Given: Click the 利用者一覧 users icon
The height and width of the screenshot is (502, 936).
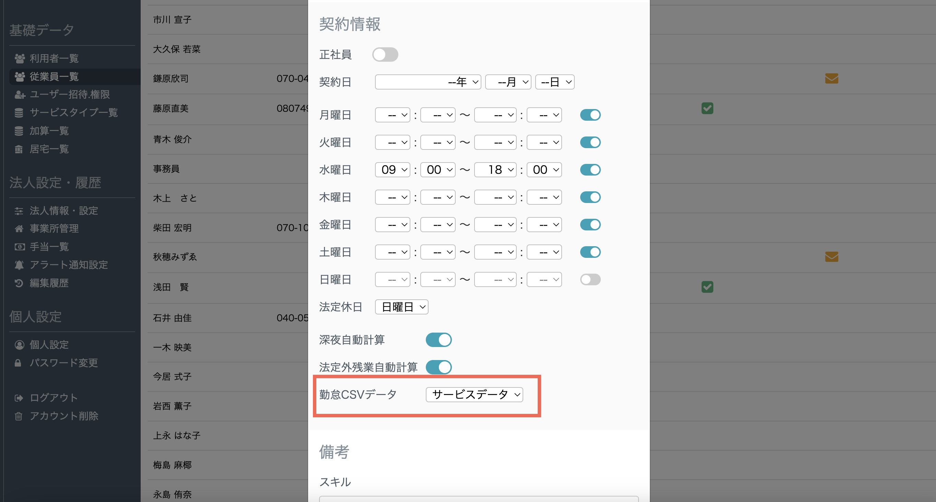Looking at the screenshot, I should pos(19,58).
